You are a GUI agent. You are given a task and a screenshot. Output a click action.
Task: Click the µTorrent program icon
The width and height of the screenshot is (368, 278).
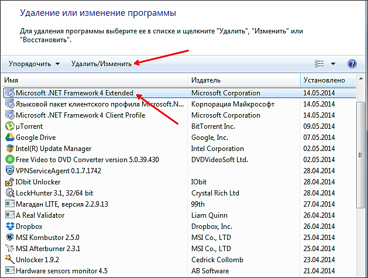(x=9, y=126)
